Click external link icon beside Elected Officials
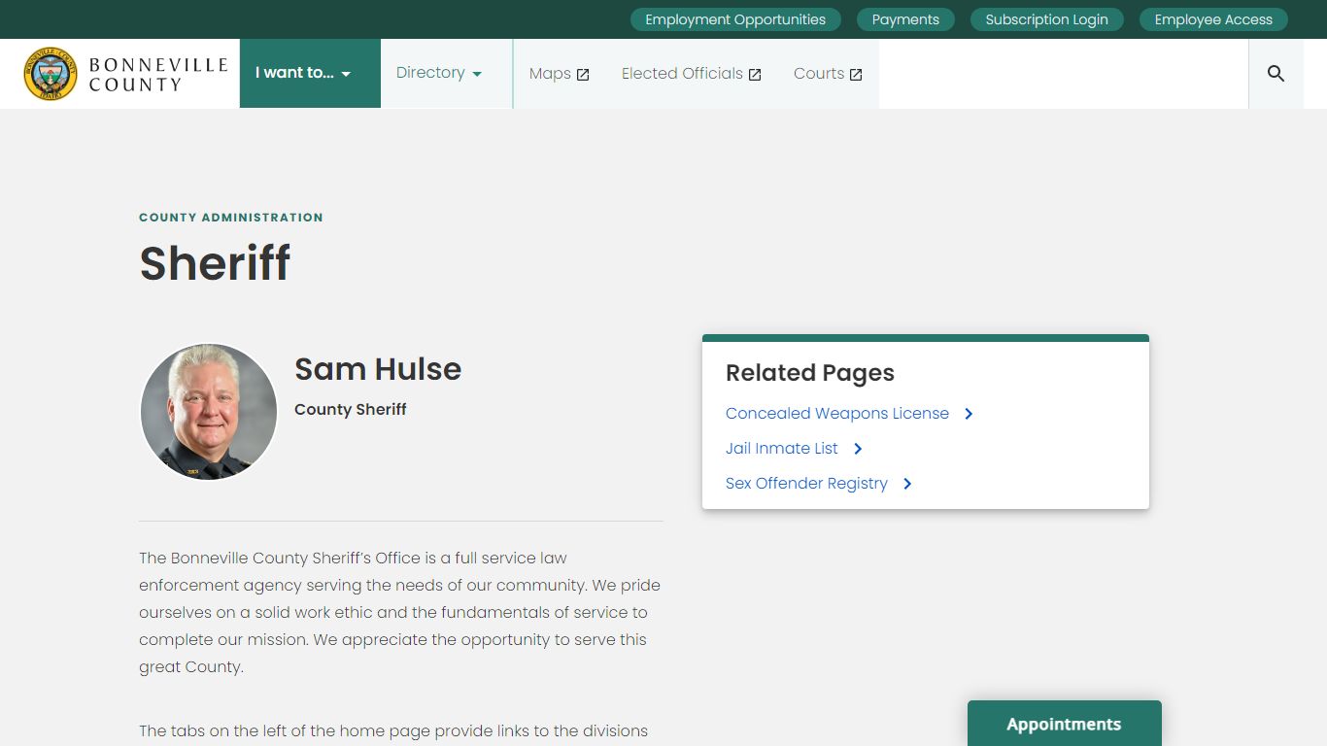This screenshot has height=746, width=1327. (x=755, y=75)
